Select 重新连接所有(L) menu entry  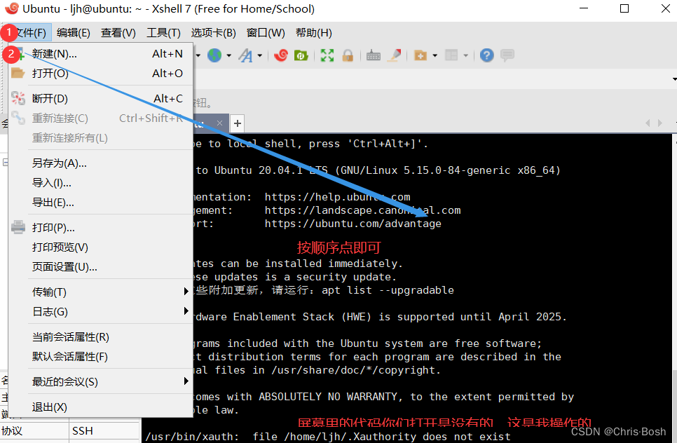101,137
